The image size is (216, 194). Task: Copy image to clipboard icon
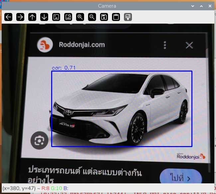pyautogui.click(x=116, y=17)
